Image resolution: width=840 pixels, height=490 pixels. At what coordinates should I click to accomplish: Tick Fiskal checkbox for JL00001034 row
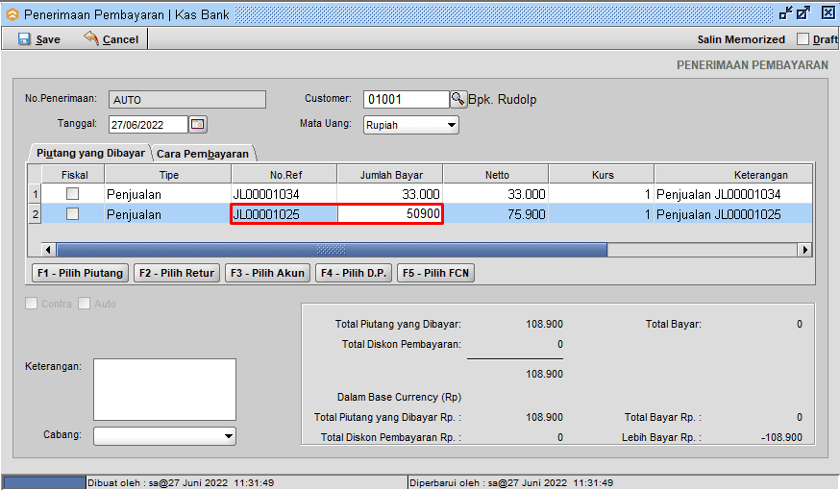pos(72,193)
